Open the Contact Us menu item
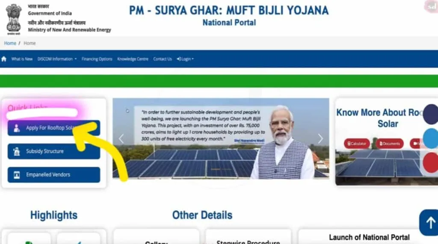 162,59
